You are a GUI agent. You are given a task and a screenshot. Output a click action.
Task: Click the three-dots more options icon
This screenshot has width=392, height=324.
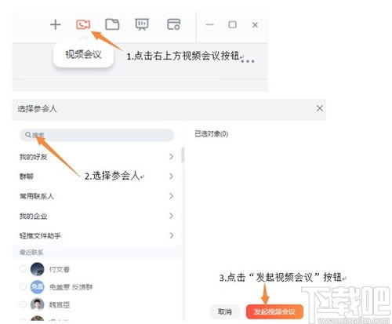click(247, 61)
